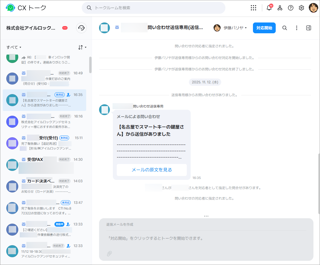Click the red chat bubble badge by company name

click(x=65, y=28)
